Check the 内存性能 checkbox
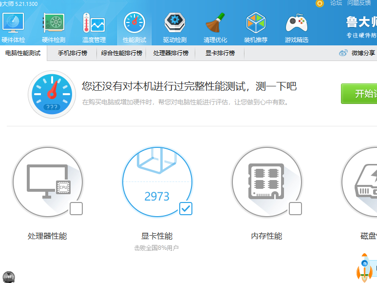Viewport: 377px width, 283px height. coord(295,208)
